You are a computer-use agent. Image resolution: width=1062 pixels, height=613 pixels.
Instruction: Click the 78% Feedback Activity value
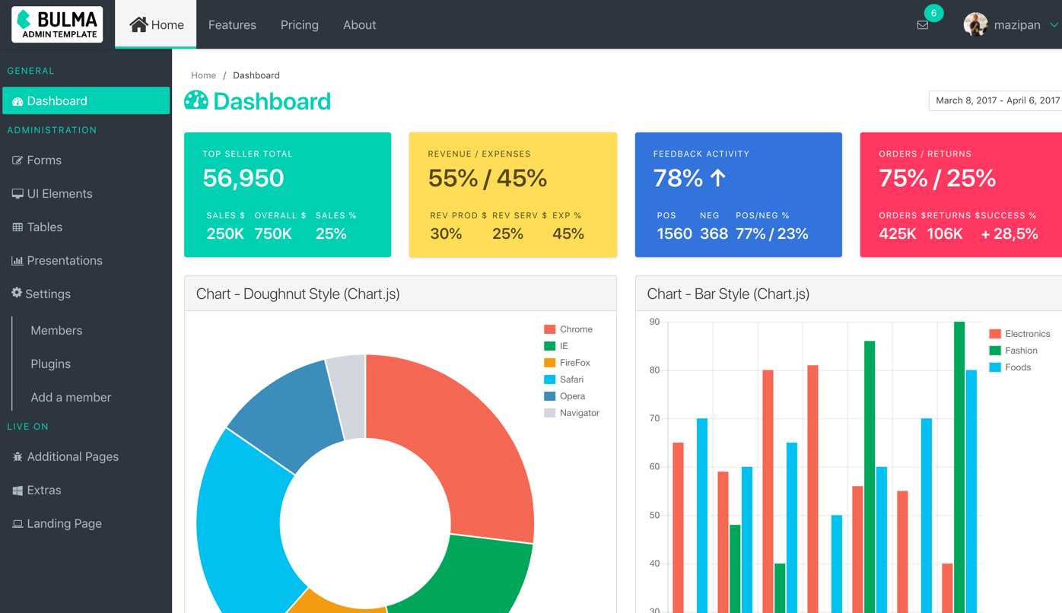pyautogui.click(x=678, y=178)
